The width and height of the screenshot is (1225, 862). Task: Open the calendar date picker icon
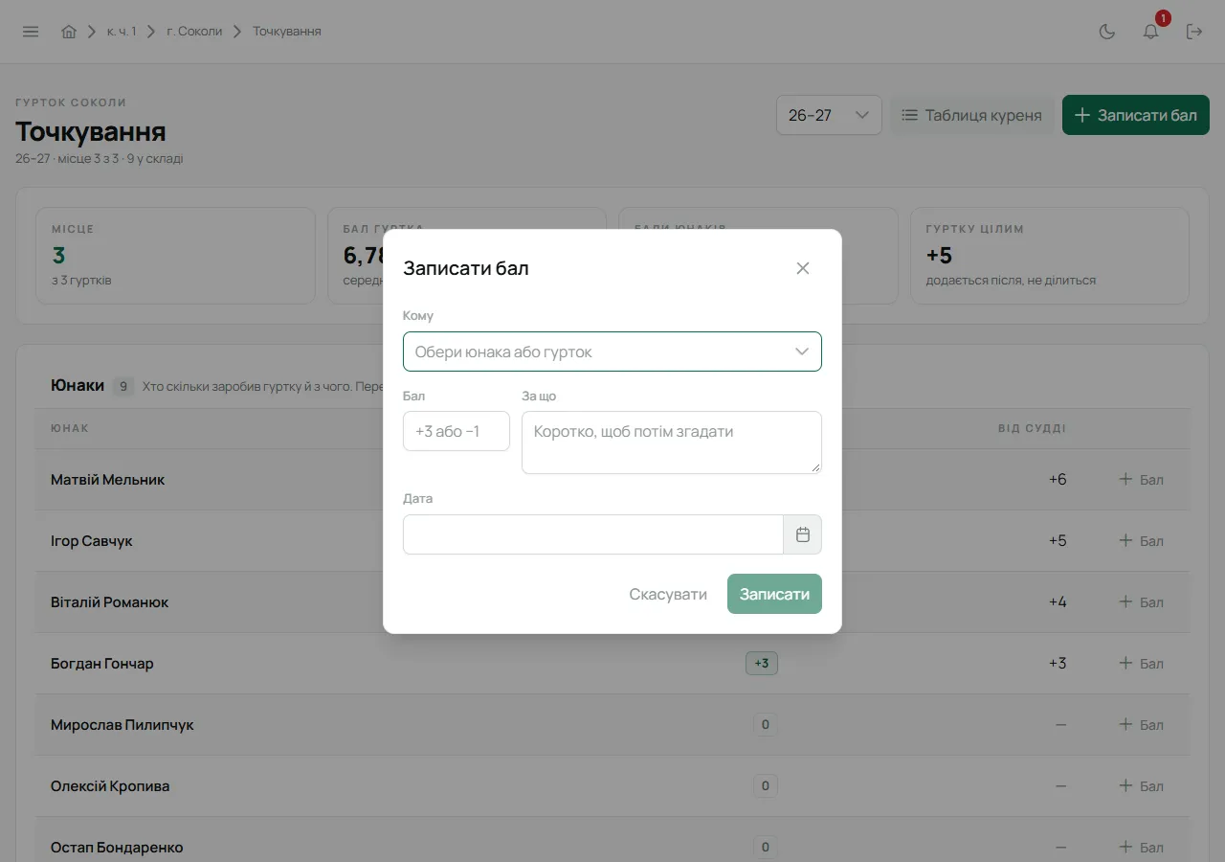coord(803,534)
